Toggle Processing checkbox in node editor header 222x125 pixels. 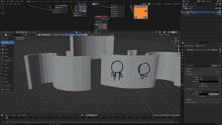point(164,4)
